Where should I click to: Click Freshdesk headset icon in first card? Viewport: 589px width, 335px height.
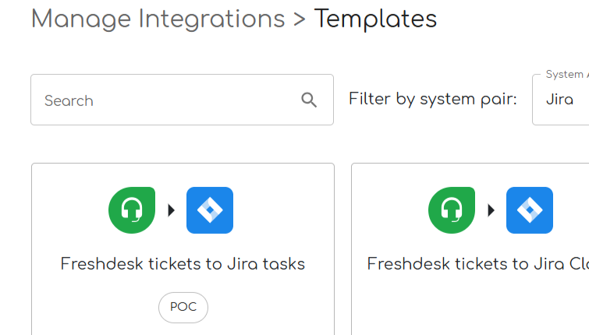coord(132,210)
